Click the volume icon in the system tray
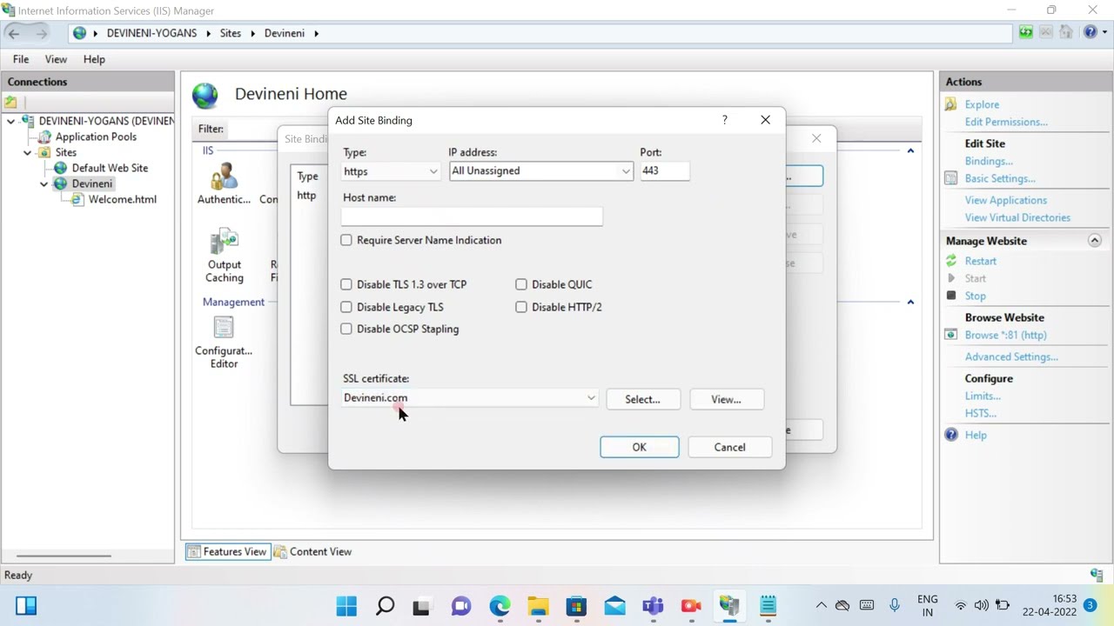This screenshot has width=1114, height=626. coord(982,606)
